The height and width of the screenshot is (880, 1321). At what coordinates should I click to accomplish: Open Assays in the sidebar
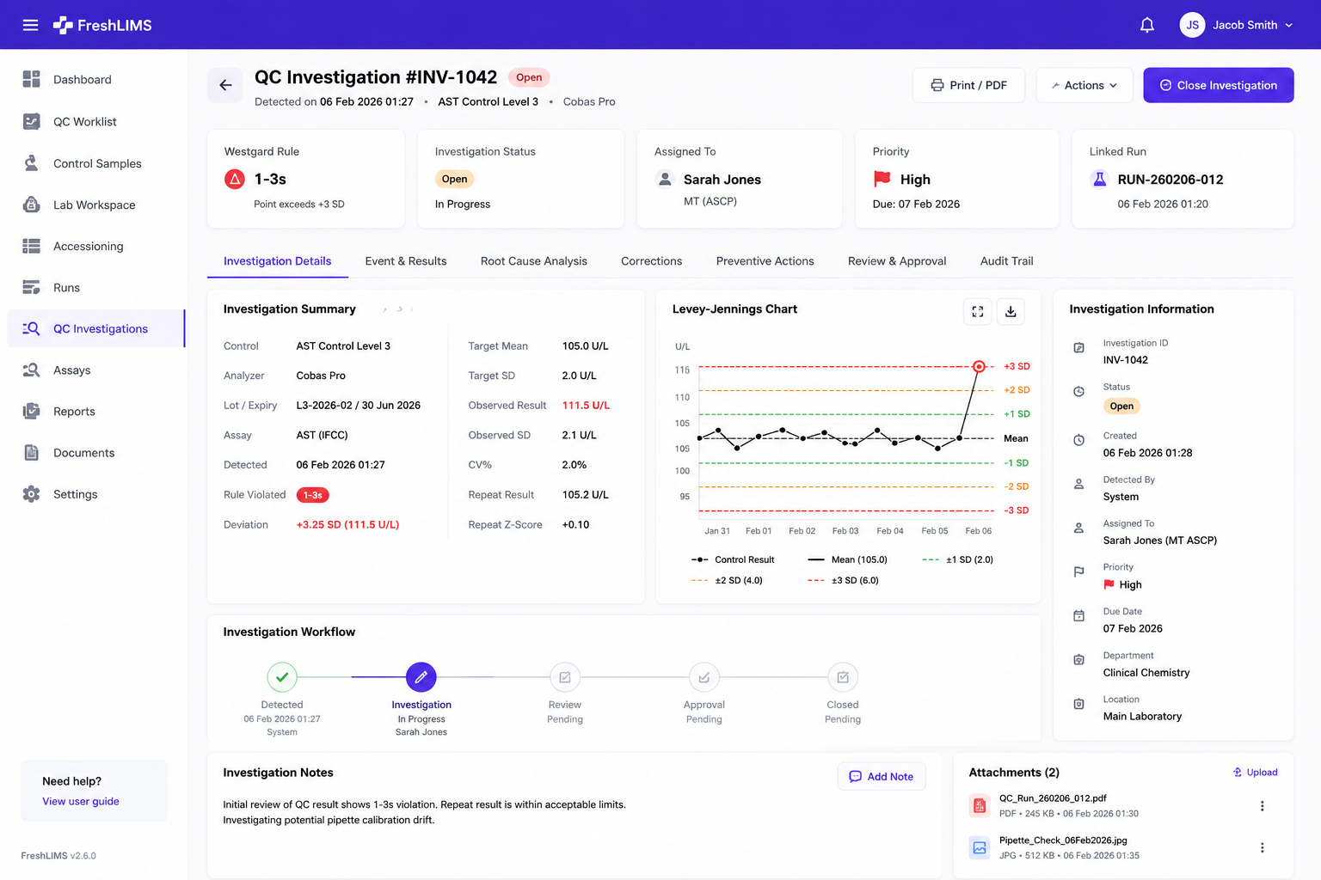pyautogui.click(x=95, y=370)
